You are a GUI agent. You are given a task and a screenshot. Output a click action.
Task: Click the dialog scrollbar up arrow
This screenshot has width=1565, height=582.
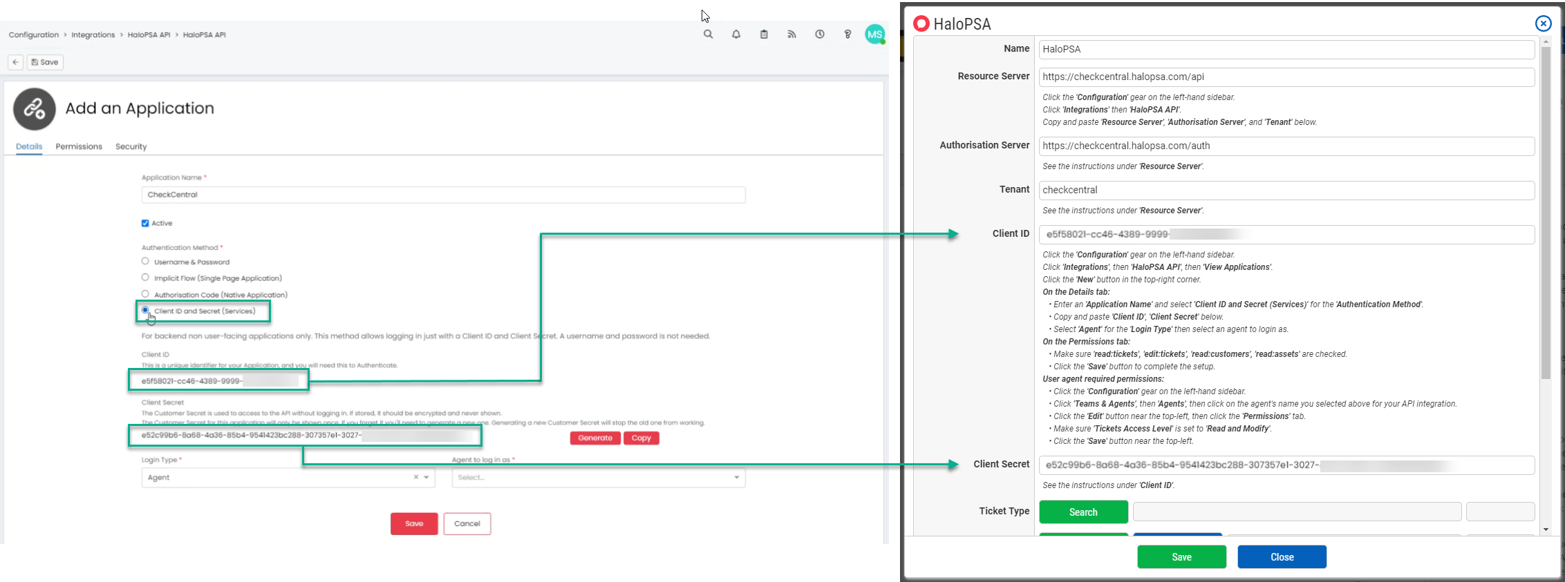click(x=1546, y=41)
